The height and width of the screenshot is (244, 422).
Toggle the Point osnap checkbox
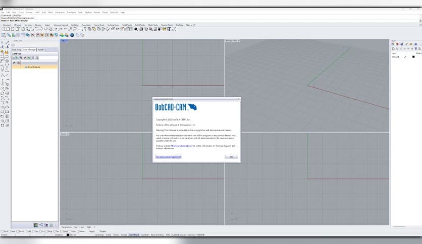(18, 231)
